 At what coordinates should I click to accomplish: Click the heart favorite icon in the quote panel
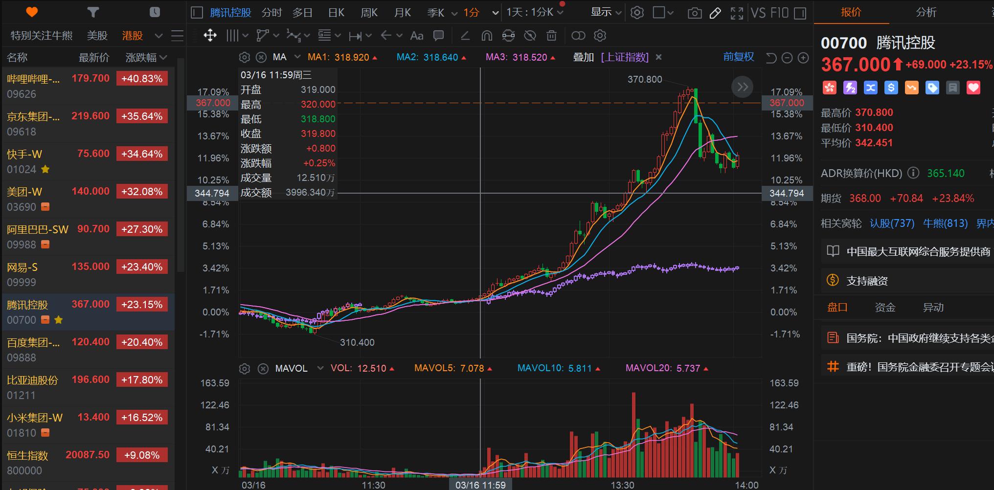[973, 88]
